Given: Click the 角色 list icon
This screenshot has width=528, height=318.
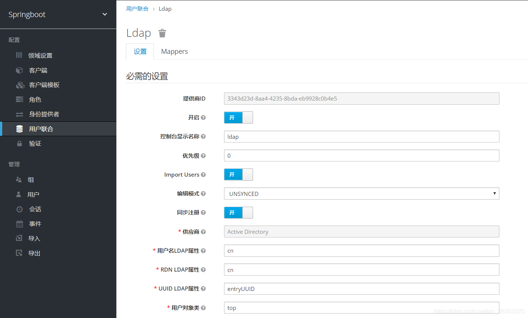Looking at the screenshot, I should pyautogui.click(x=19, y=99).
